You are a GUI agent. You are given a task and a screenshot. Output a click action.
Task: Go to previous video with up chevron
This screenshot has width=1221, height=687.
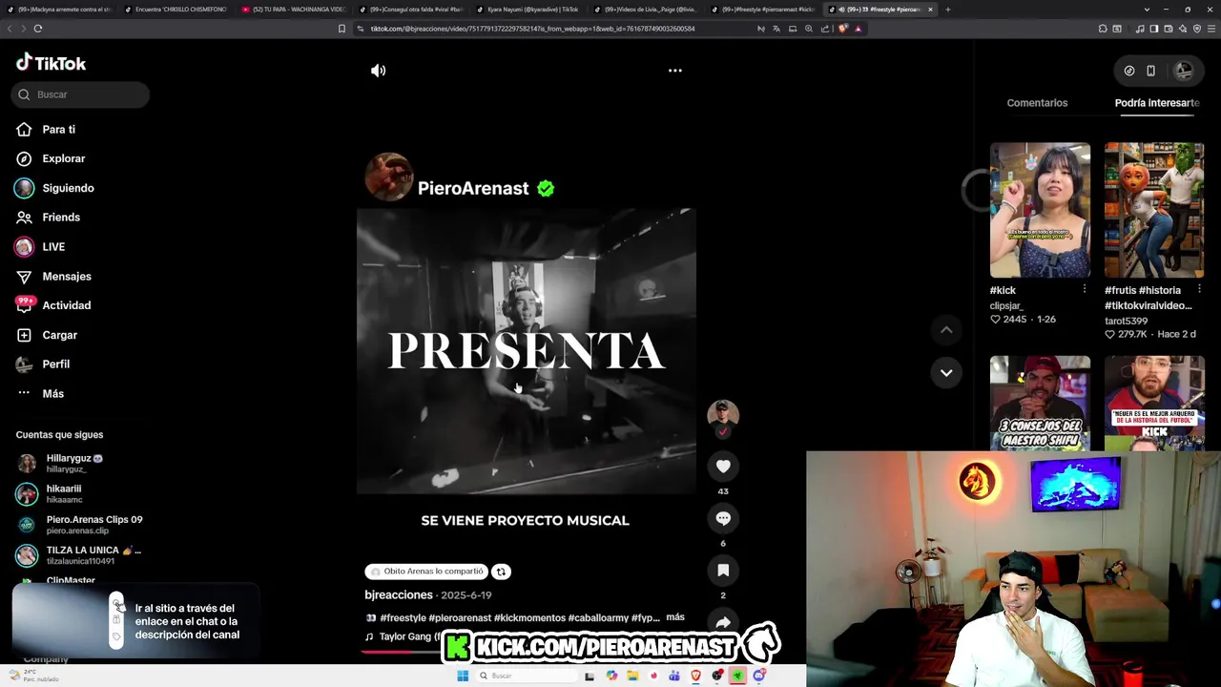(946, 330)
